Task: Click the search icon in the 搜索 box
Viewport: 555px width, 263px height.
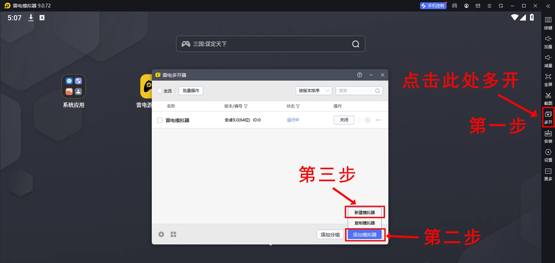Action: pos(377,91)
